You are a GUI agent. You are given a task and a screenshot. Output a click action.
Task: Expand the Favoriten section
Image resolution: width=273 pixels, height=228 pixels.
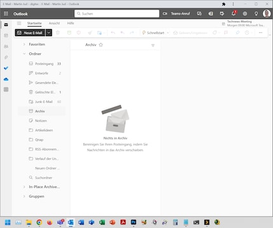24,44
